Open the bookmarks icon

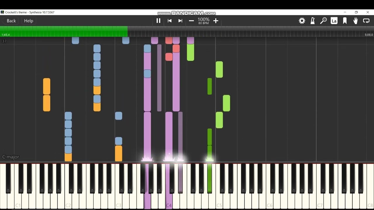pyautogui.click(x=345, y=21)
